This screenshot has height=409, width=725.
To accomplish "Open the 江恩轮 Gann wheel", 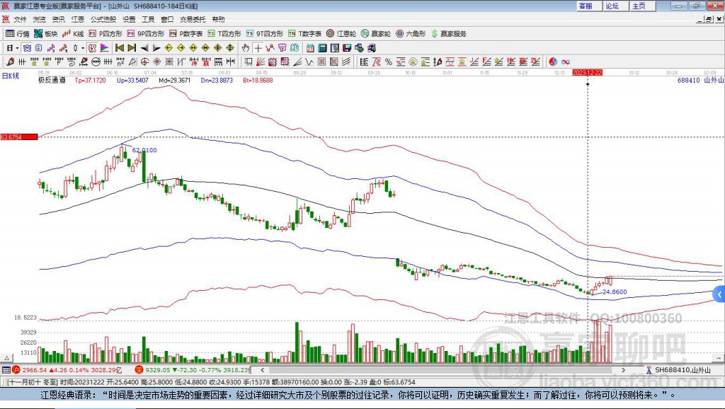I will click(x=341, y=34).
